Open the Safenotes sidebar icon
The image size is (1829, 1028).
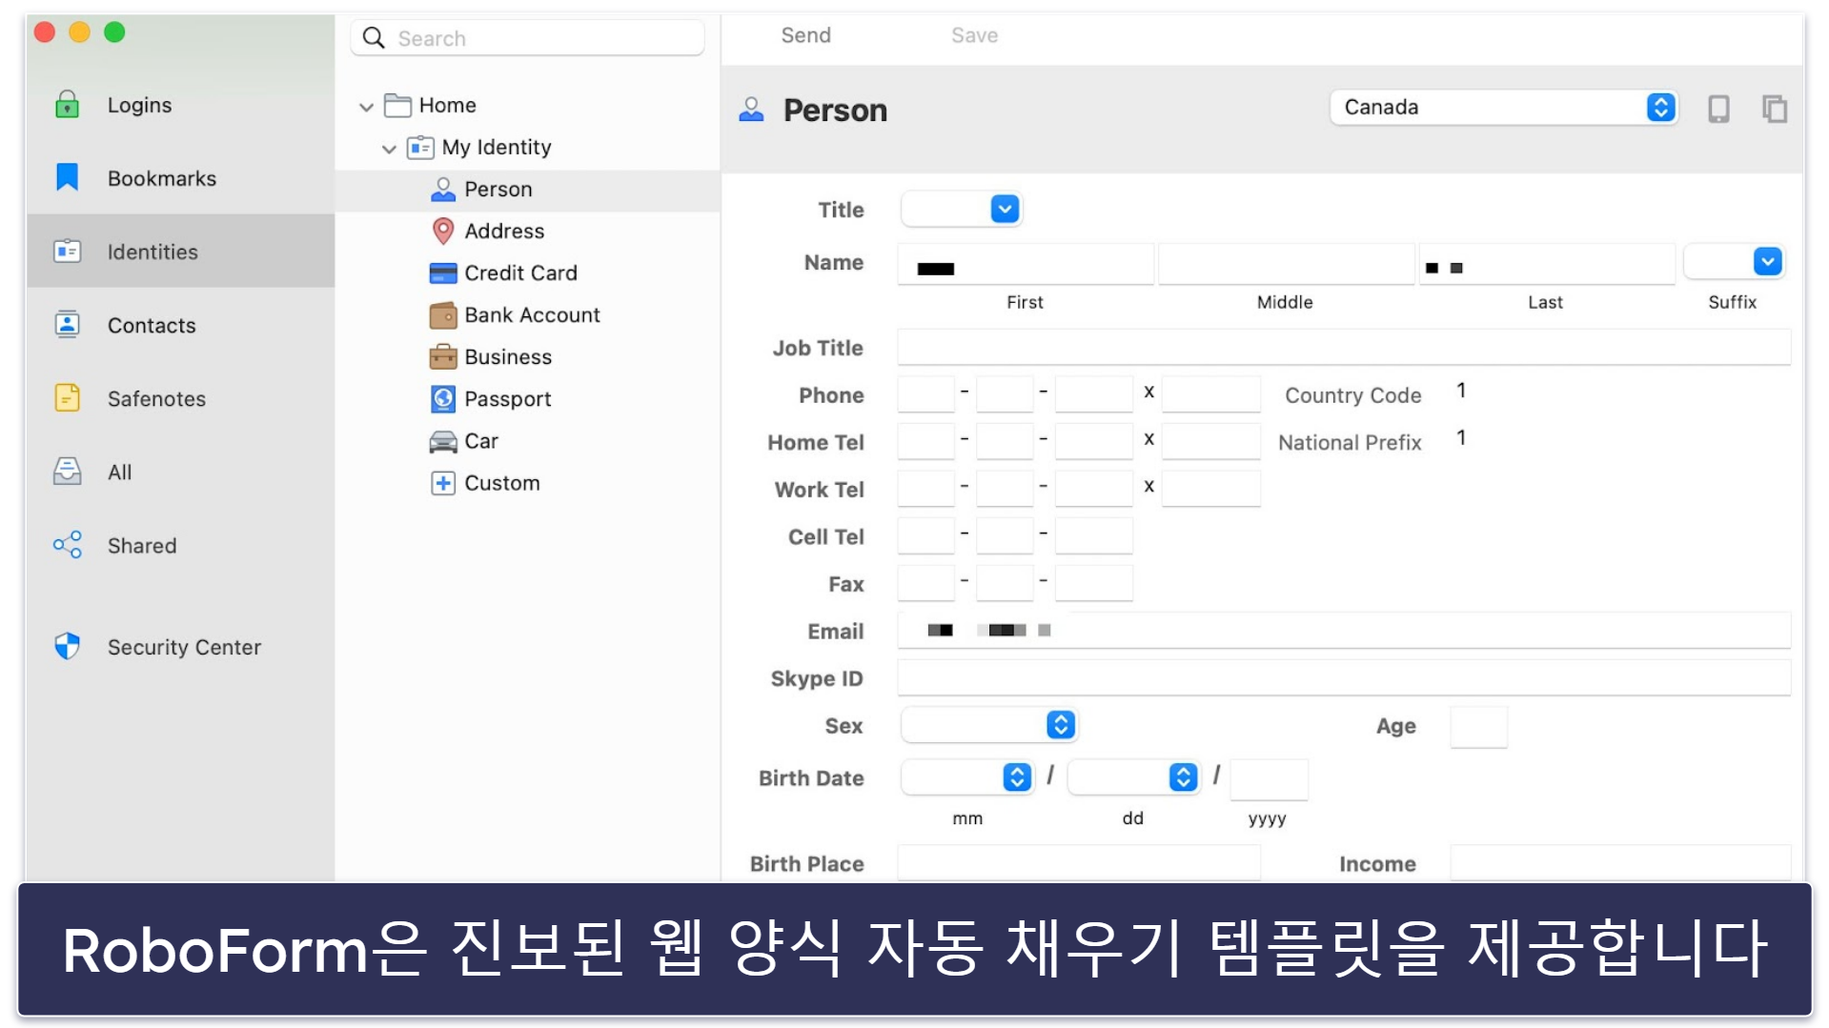67,398
